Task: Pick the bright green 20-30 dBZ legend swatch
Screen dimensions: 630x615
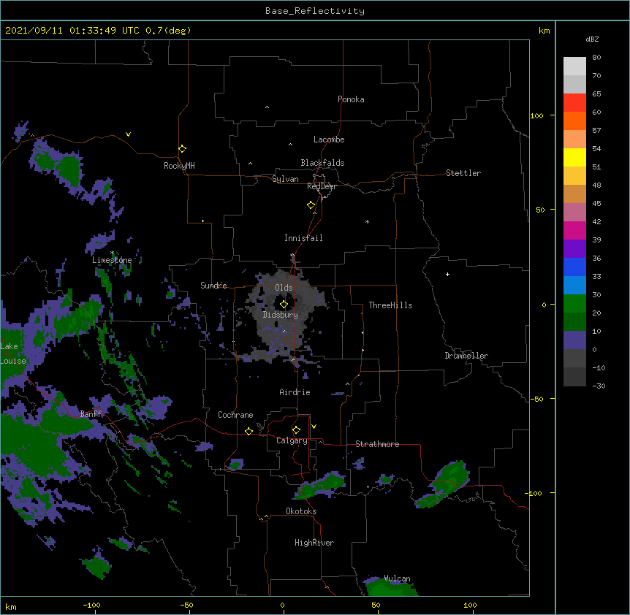Action: coord(574,304)
